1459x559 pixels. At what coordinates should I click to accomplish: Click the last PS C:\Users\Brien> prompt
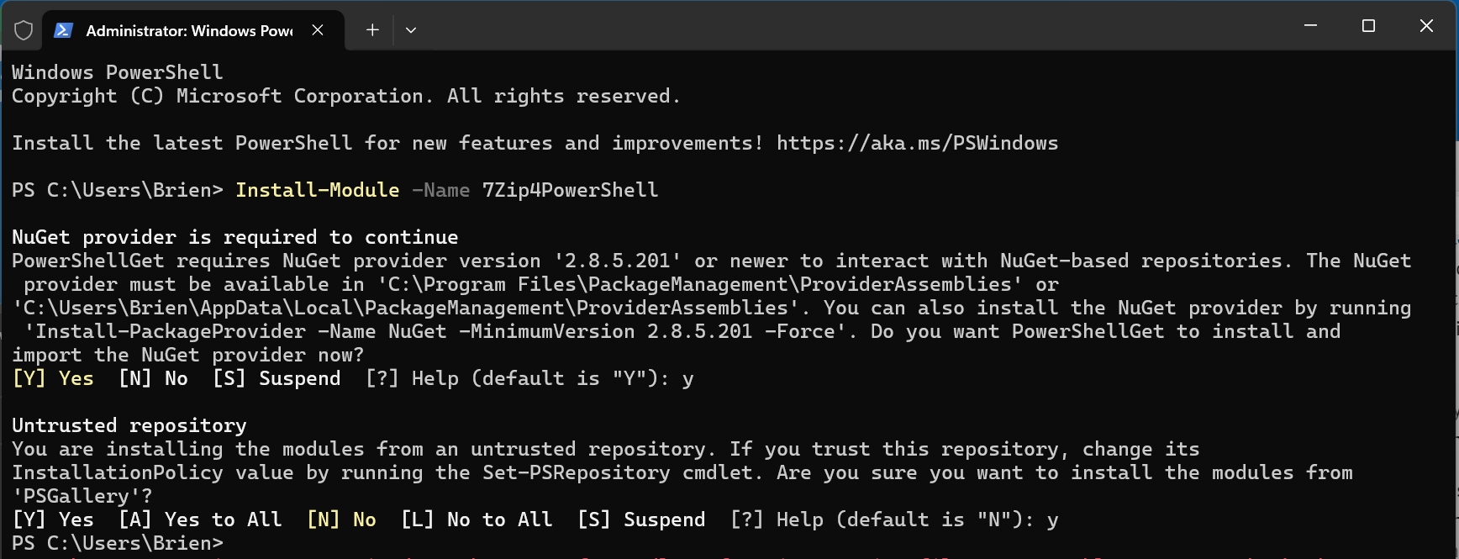pos(118,543)
